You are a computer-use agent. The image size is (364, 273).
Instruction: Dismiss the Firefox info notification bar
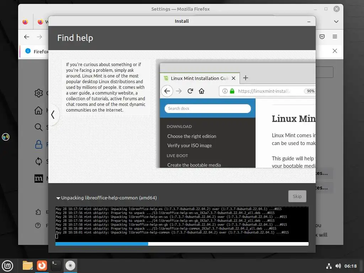[335, 51]
